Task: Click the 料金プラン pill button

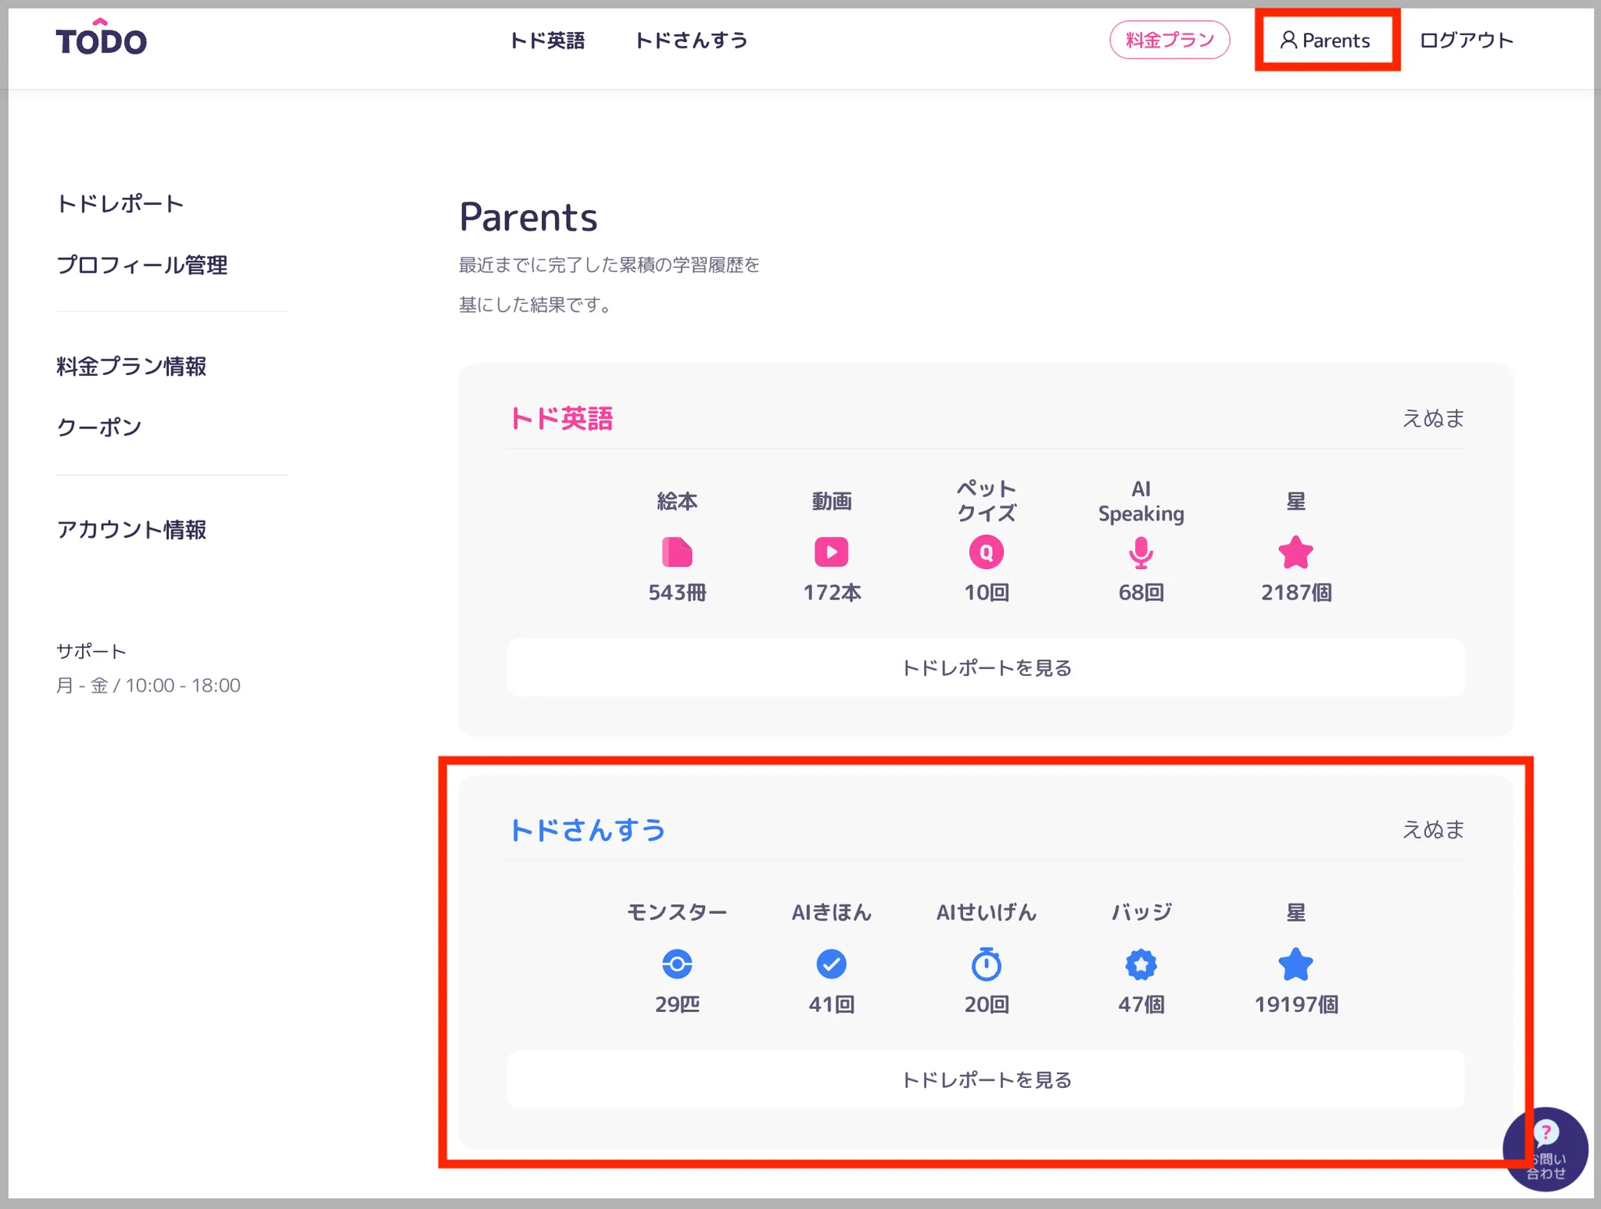Action: coord(1169,40)
